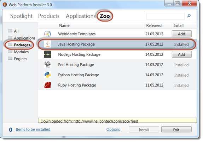Select the Zoo tab
Image resolution: width=203 pixels, height=142 pixels.
tap(105, 16)
